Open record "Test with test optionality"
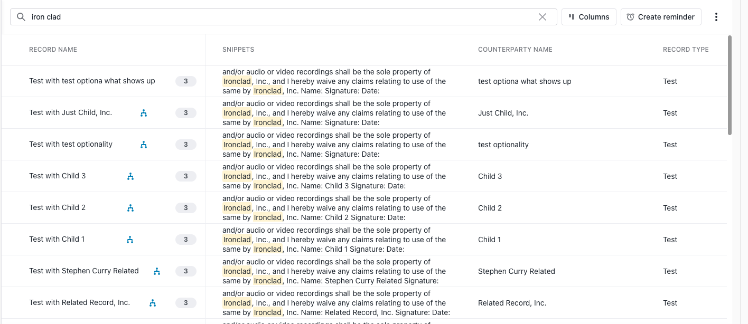 point(71,144)
